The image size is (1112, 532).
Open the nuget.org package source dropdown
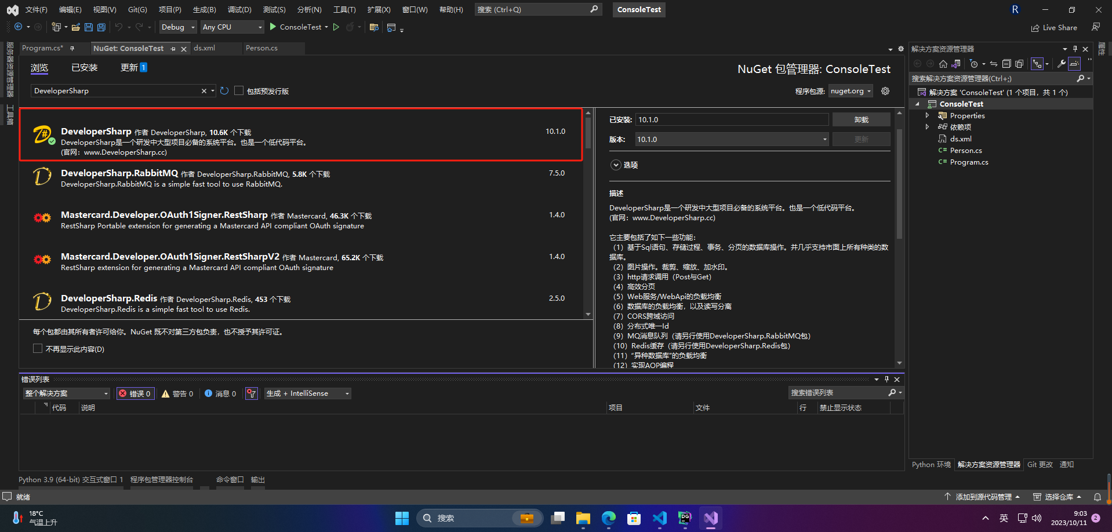851,91
